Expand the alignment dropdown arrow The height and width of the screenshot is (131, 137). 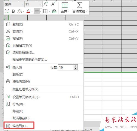(41, 11)
